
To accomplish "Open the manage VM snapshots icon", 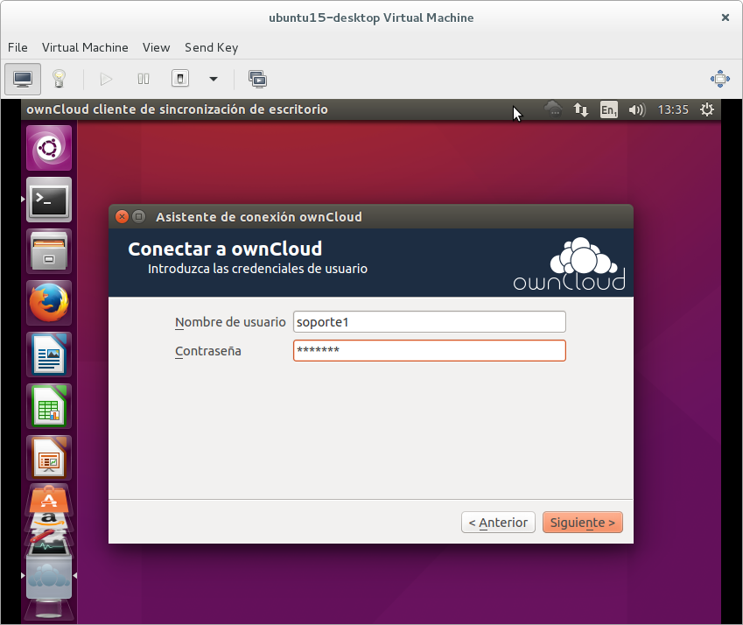I will [258, 79].
